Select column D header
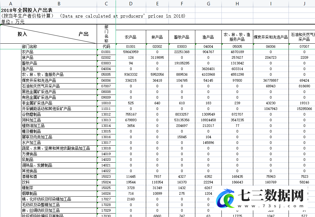This screenshot has width=315, height=217. pyautogui.click(x=131, y=3)
